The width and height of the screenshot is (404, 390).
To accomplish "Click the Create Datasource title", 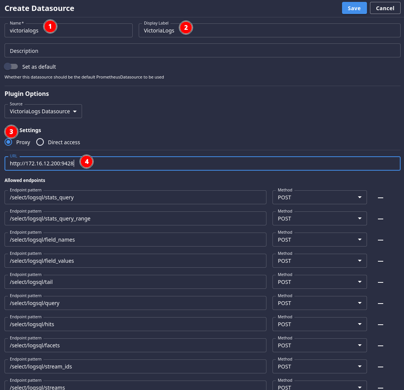I will click(x=39, y=8).
